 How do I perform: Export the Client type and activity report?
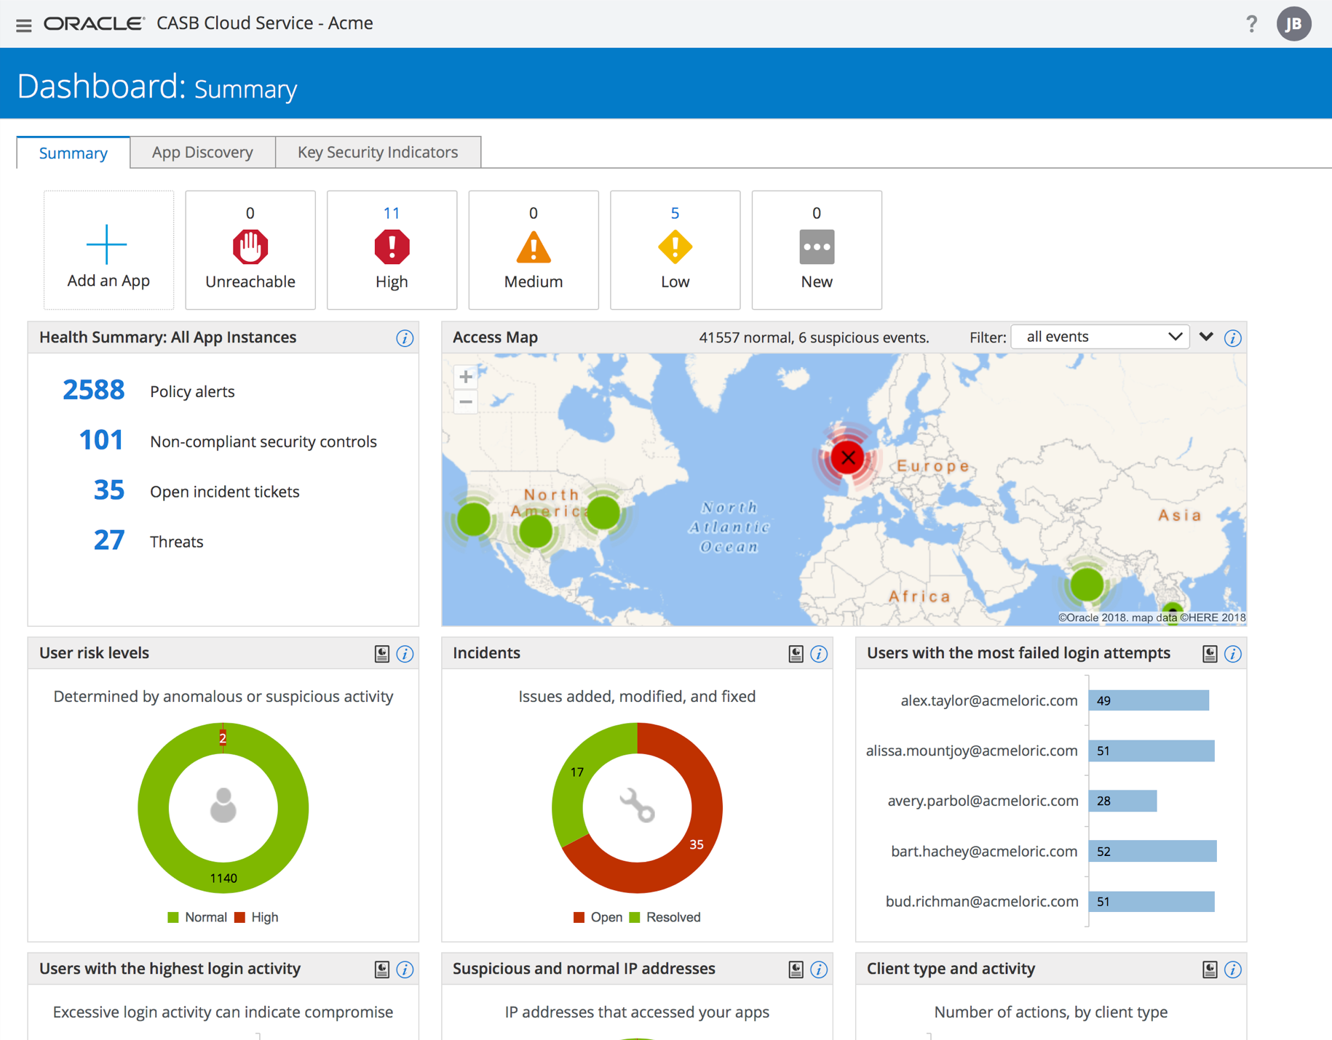pos(1210,969)
